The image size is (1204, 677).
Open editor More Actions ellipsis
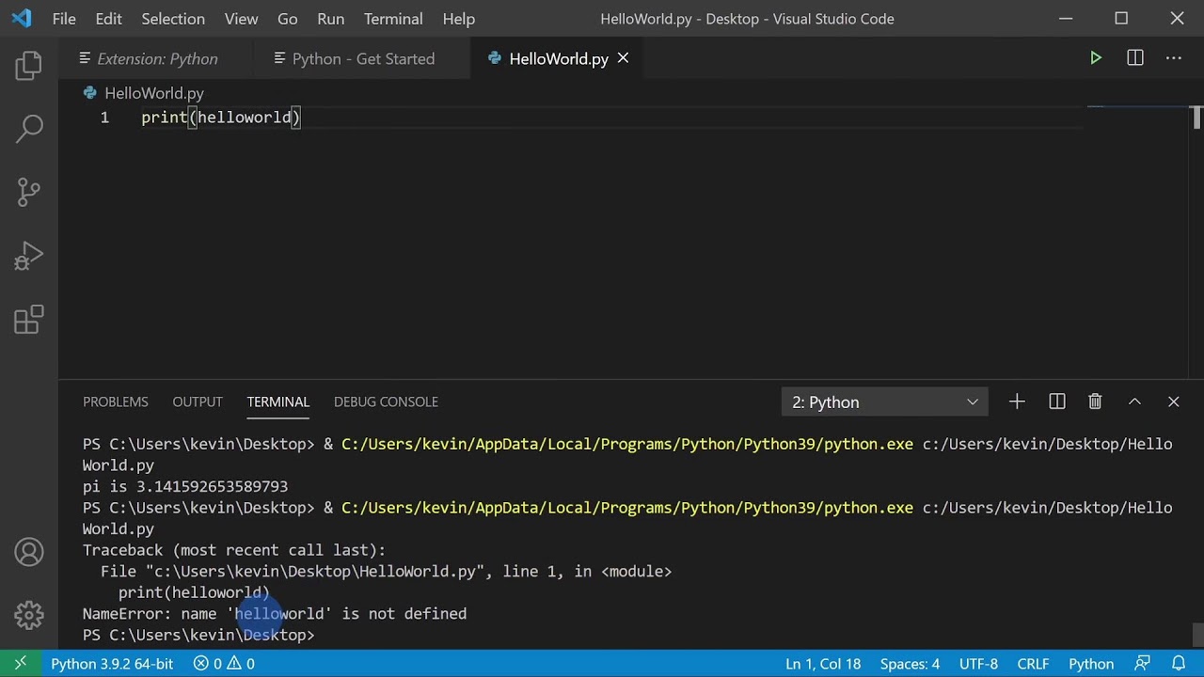click(x=1174, y=58)
